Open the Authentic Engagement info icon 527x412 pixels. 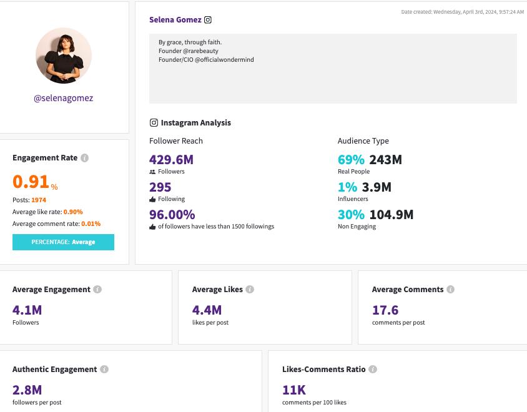point(104,370)
